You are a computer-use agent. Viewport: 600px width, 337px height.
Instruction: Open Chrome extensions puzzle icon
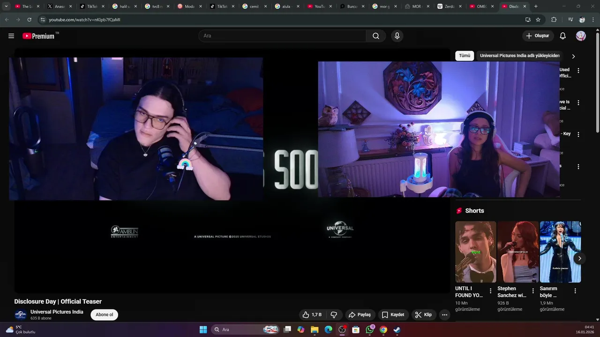tap(554, 20)
